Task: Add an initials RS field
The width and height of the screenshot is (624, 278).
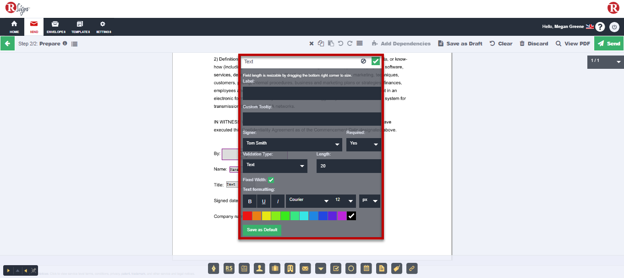Action: pos(229,268)
